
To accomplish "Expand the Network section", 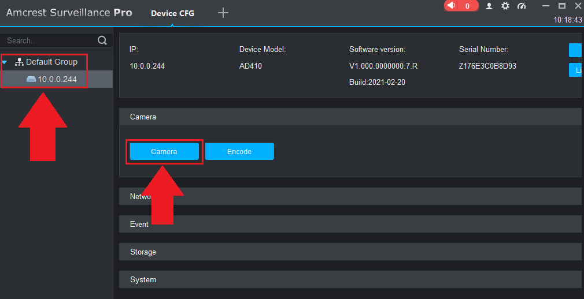I will [x=349, y=196].
